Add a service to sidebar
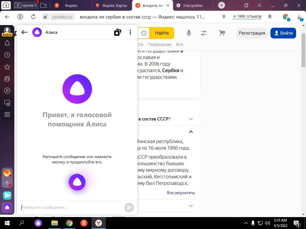This screenshot has height=229, width=306. click(x=7, y=183)
